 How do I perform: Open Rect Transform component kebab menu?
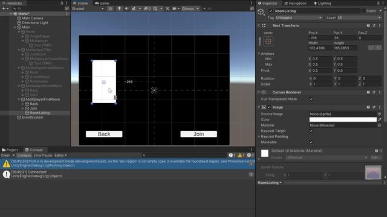click(380, 25)
